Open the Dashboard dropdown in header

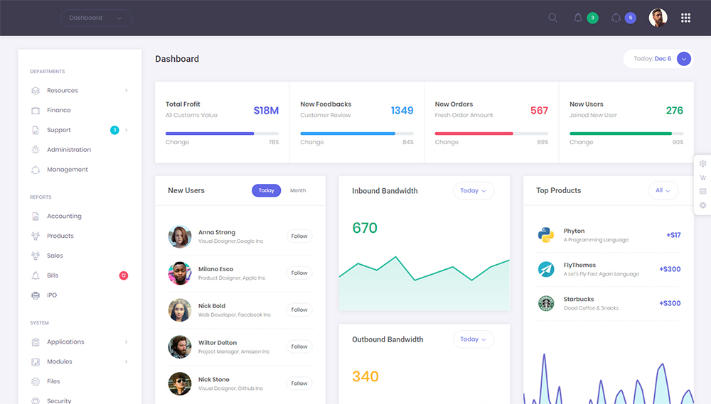click(x=96, y=18)
